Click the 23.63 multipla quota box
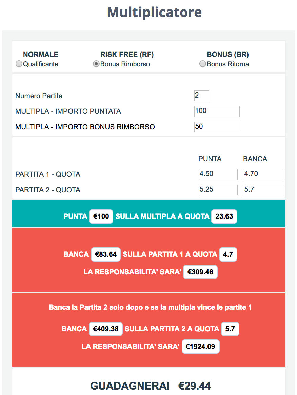 click(x=224, y=216)
